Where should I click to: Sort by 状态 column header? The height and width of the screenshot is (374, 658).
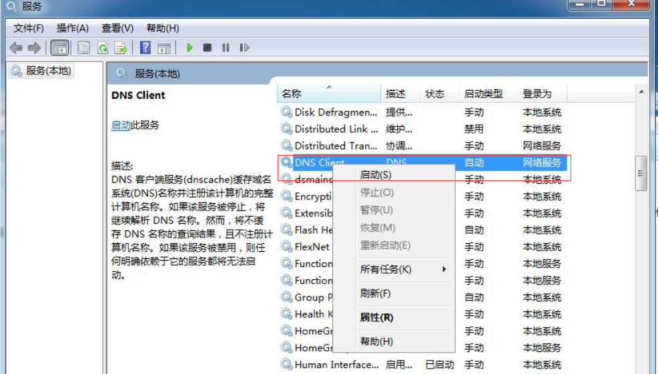click(439, 93)
